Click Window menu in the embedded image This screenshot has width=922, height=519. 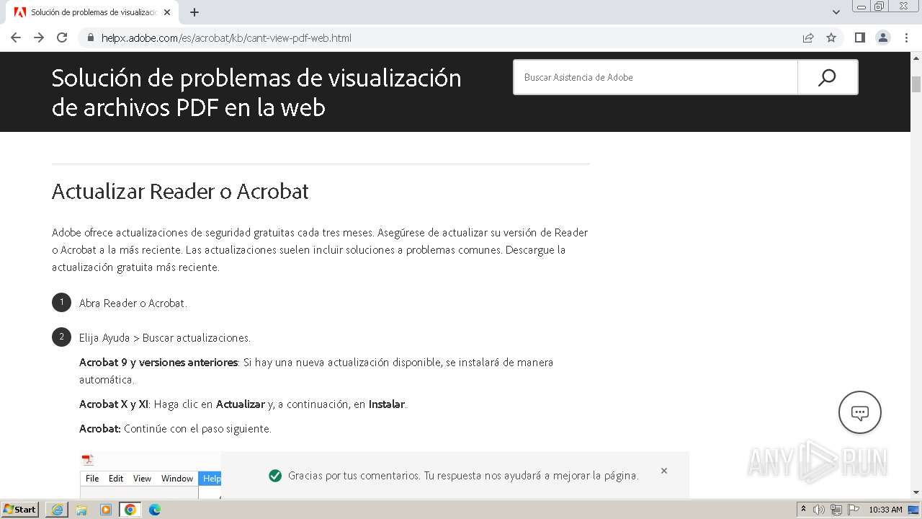(177, 479)
